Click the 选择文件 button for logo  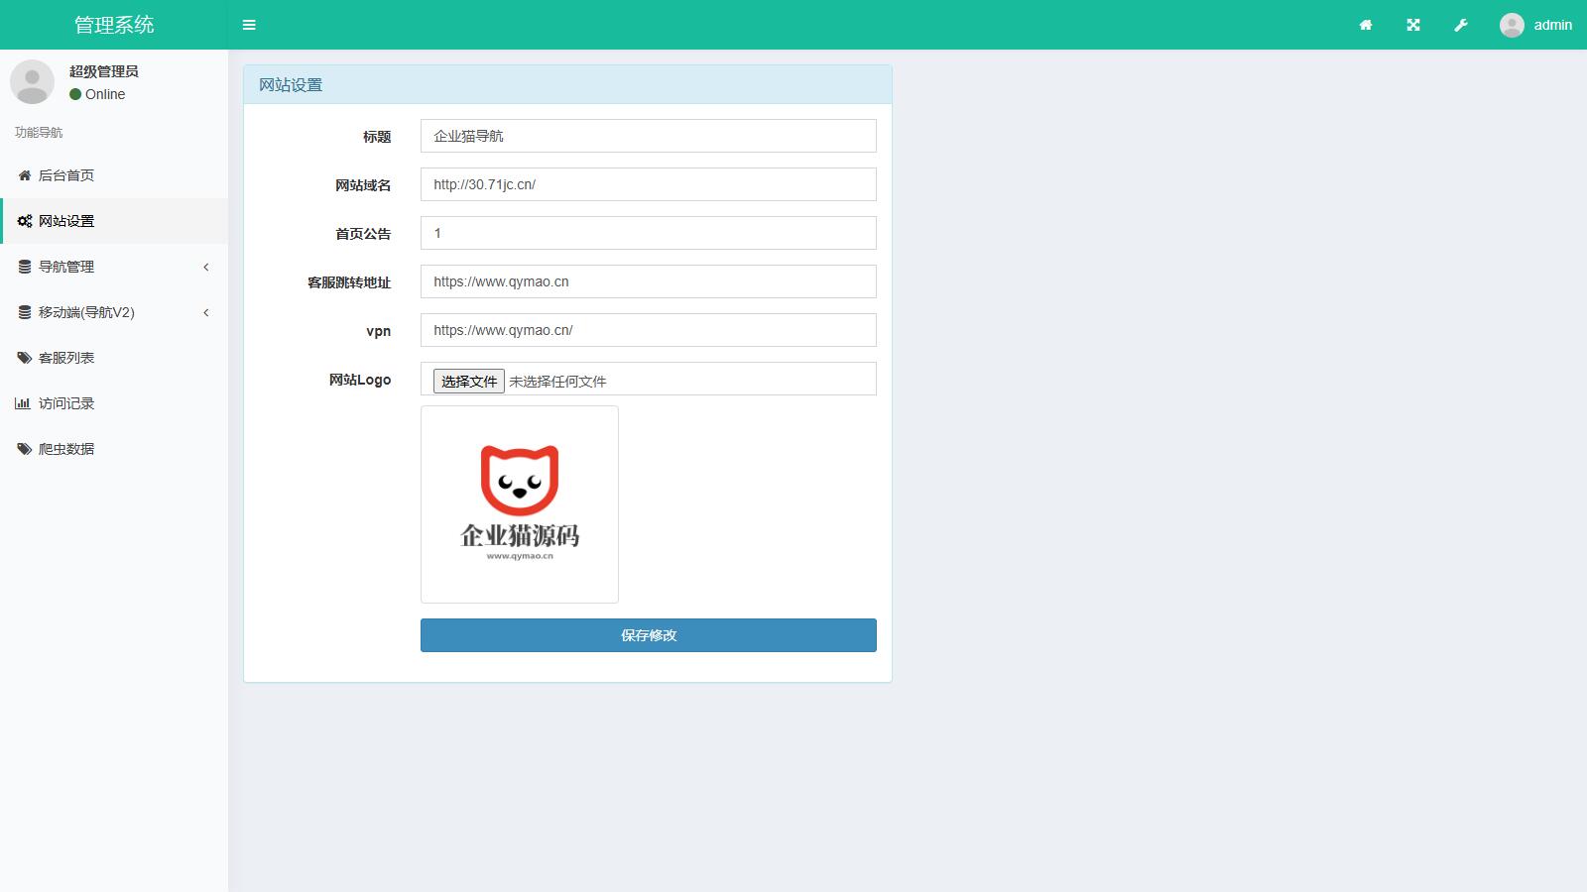(469, 381)
